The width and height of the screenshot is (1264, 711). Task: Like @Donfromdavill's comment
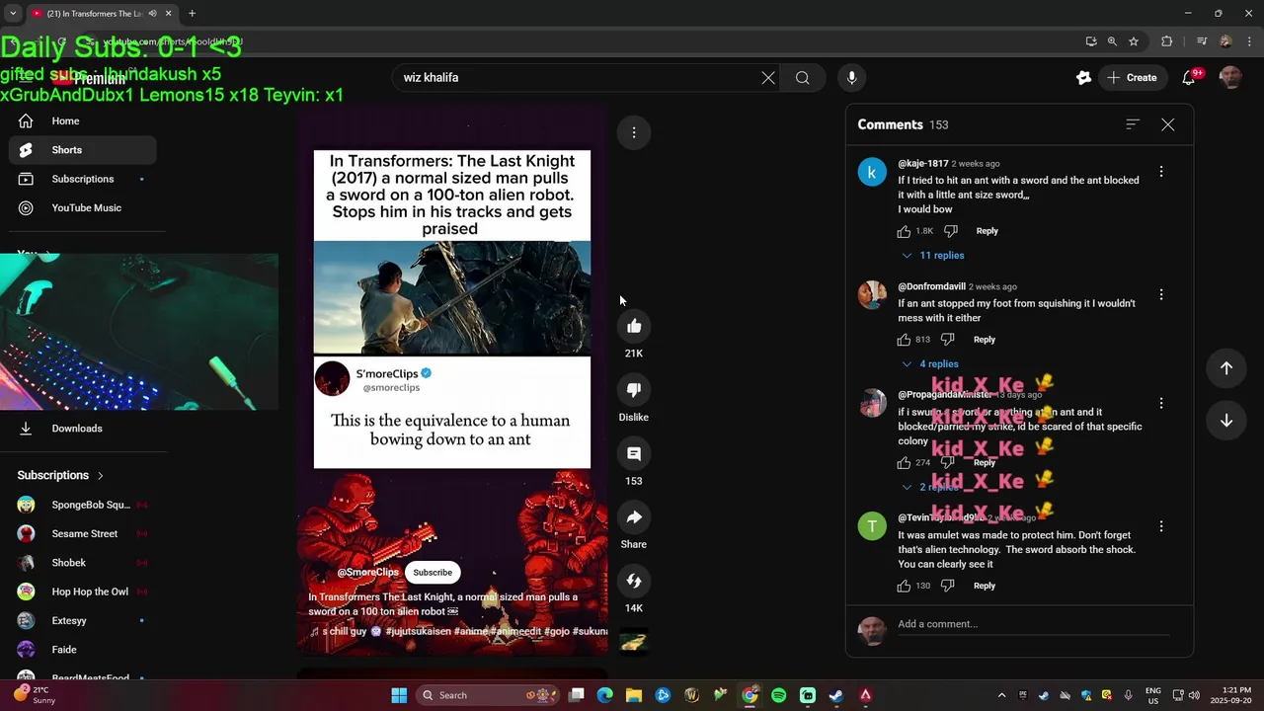pyautogui.click(x=904, y=340)
